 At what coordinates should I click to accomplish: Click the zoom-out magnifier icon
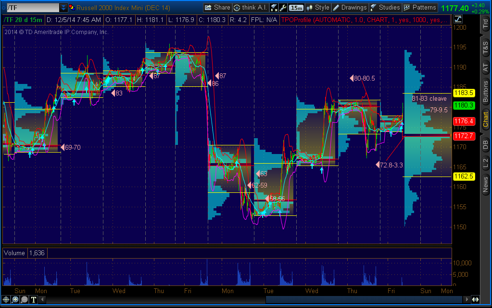pos(24,299)
